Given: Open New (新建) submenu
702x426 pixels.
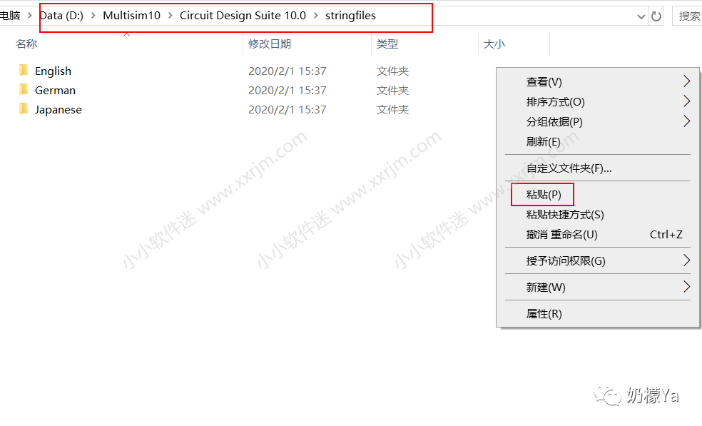Looking at the screenshot, I should tap(598, 287).
